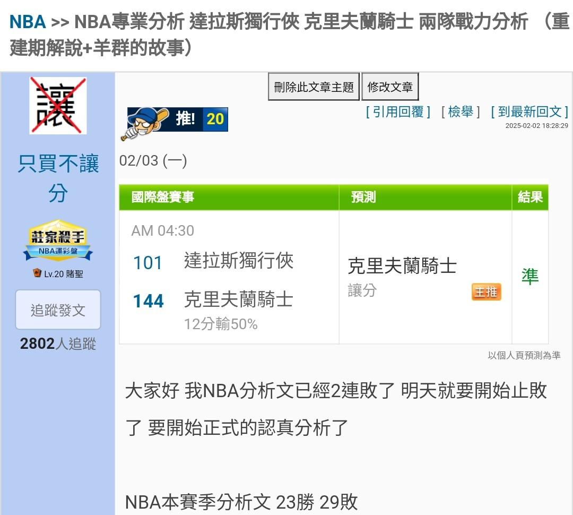This screenshot has width=573, height=515.
Task: Click the 12分輸50% spread text
Action: [x=221, y=324]
